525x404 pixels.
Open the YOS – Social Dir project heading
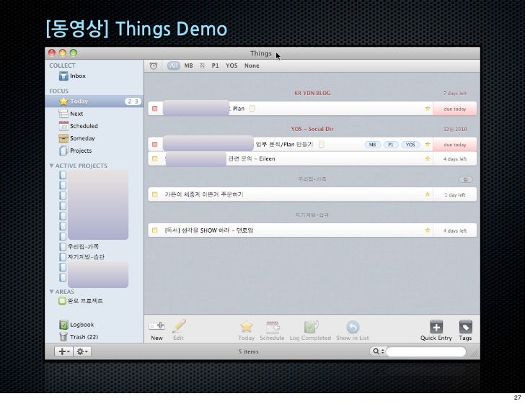pyautogui.click(x=312, y=129)
